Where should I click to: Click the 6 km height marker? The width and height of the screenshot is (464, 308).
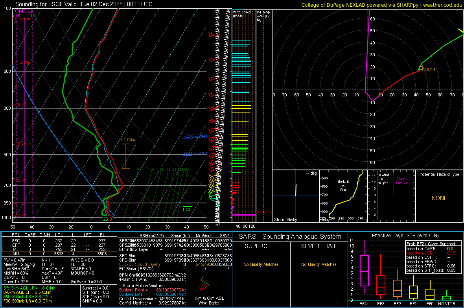click(x=22, y=144)
